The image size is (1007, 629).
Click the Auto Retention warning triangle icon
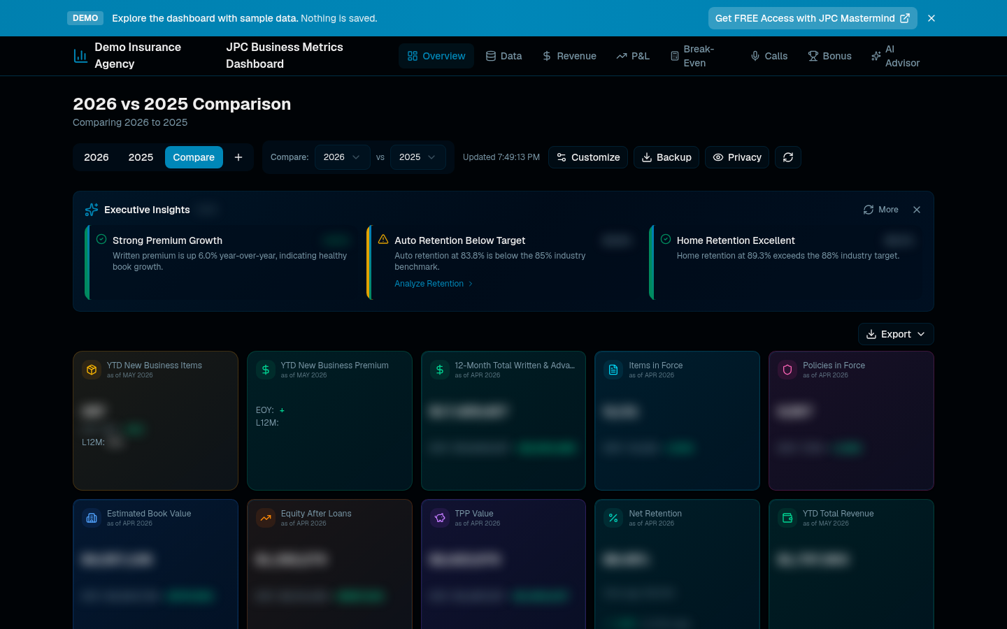[x=383, y=239]
